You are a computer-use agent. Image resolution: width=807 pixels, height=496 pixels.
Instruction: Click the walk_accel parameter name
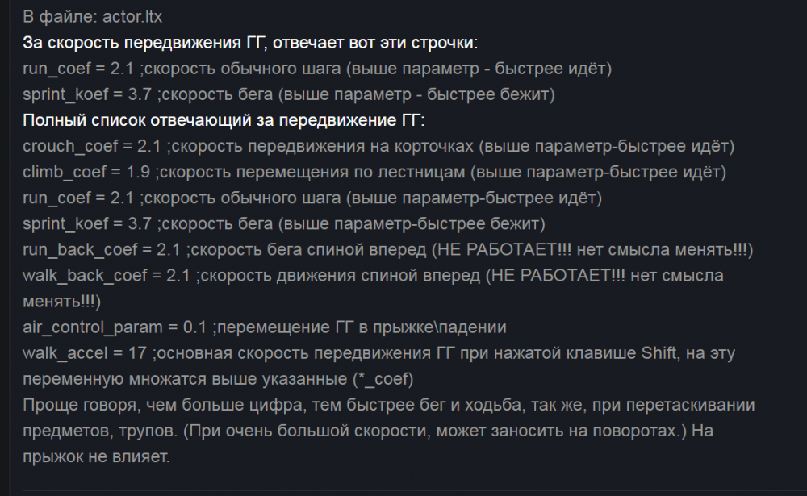point(63,353)
